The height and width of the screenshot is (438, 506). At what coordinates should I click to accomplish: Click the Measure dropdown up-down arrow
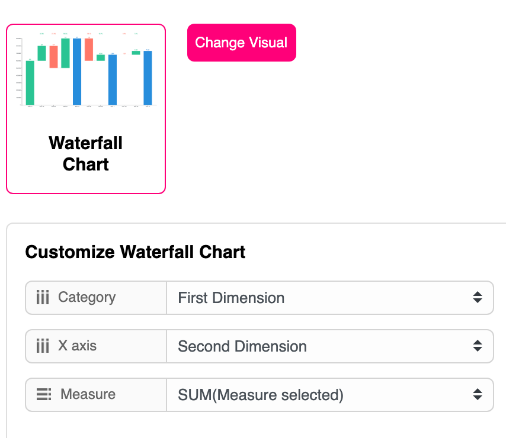coord(478,395)
